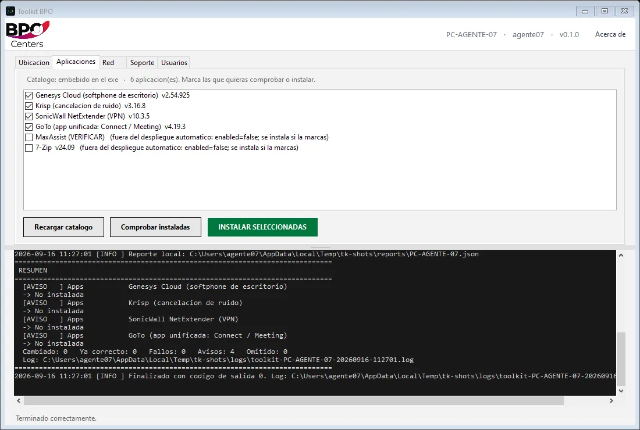The image size is (640, 430).
Task: Click the log vertical scrollbar thumb
Action: click(x=621, y=359)
